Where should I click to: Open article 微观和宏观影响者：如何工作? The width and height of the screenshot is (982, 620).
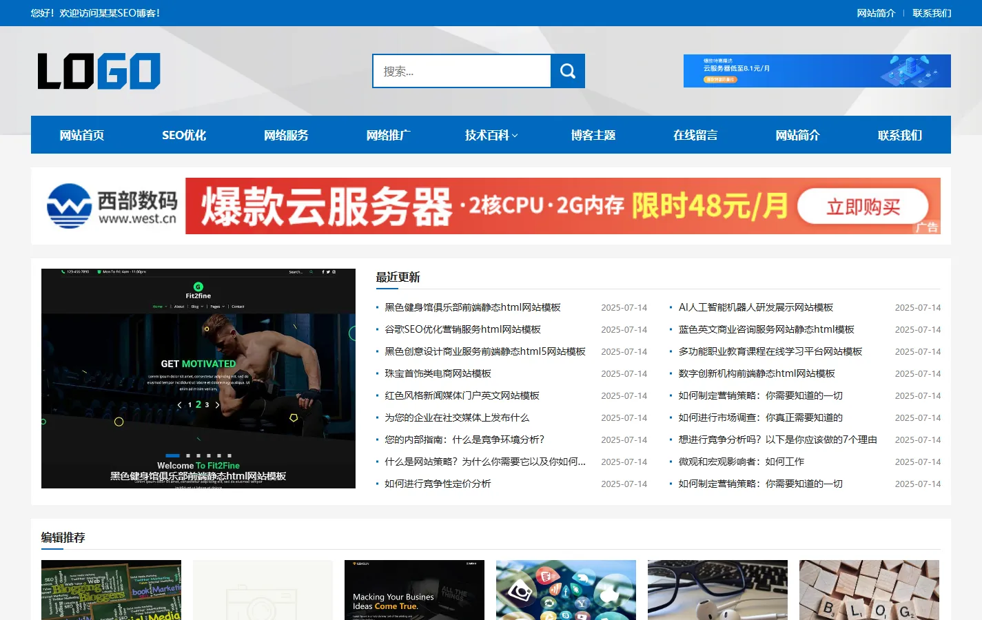point(741,462)
